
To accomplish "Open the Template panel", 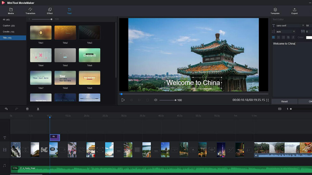I will coord(275,11).
